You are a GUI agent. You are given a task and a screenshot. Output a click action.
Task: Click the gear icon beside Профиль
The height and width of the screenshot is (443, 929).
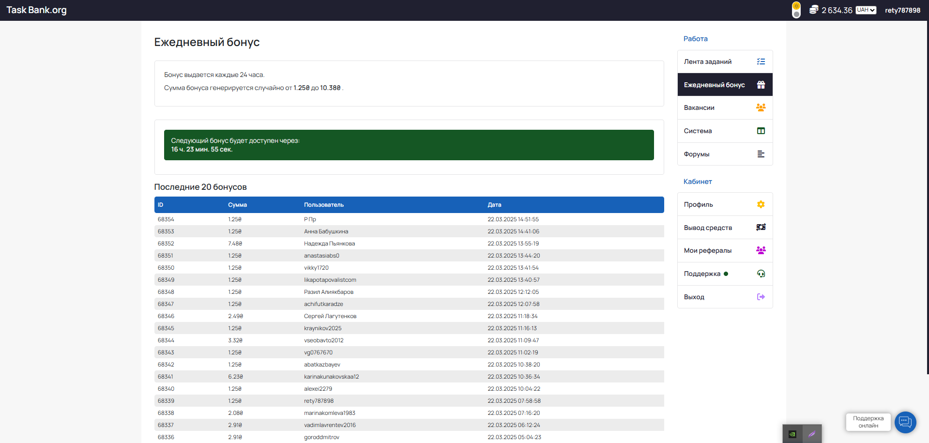761,204
